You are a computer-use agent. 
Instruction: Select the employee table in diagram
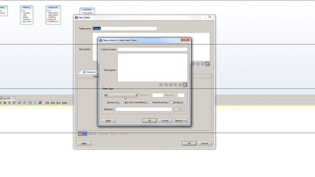[x=53, y=15]
